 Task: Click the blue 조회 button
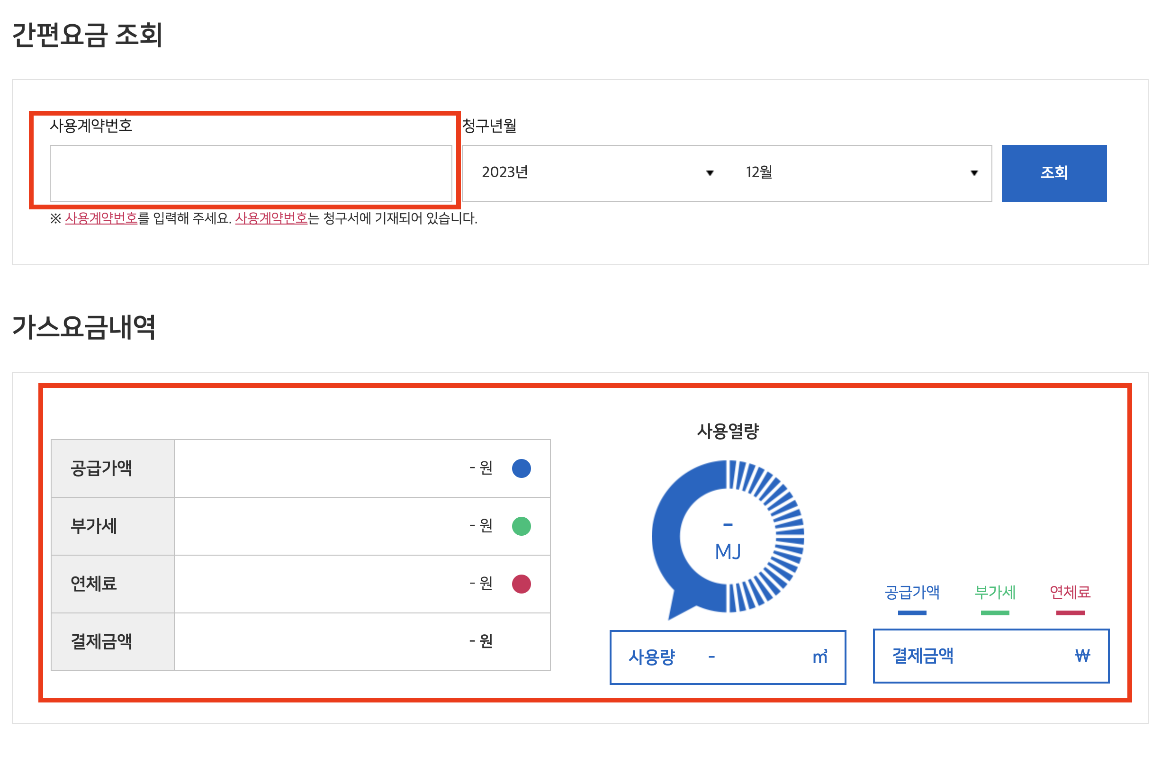[1053, 173]
